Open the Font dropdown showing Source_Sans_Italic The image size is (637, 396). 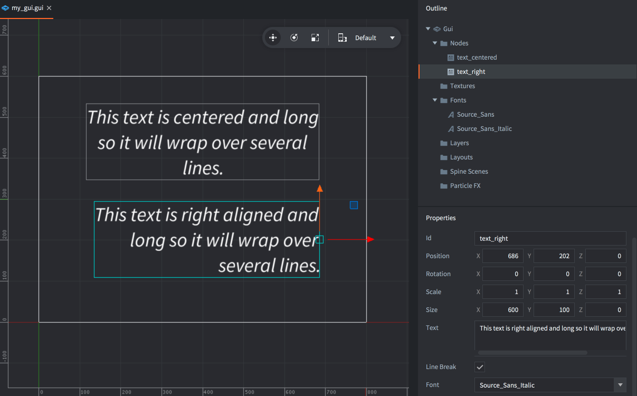tap(621, 385)
